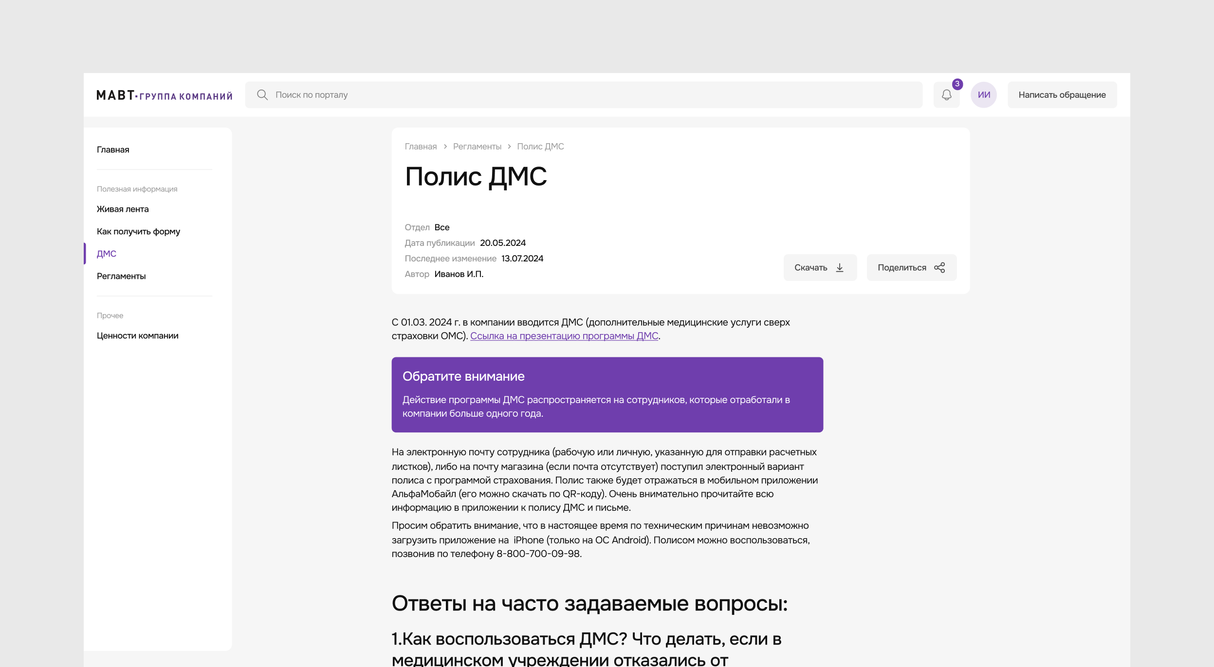Click the notification count badge 3
1214x667 pixels.
pyautogui.click(x=957, y=84)
